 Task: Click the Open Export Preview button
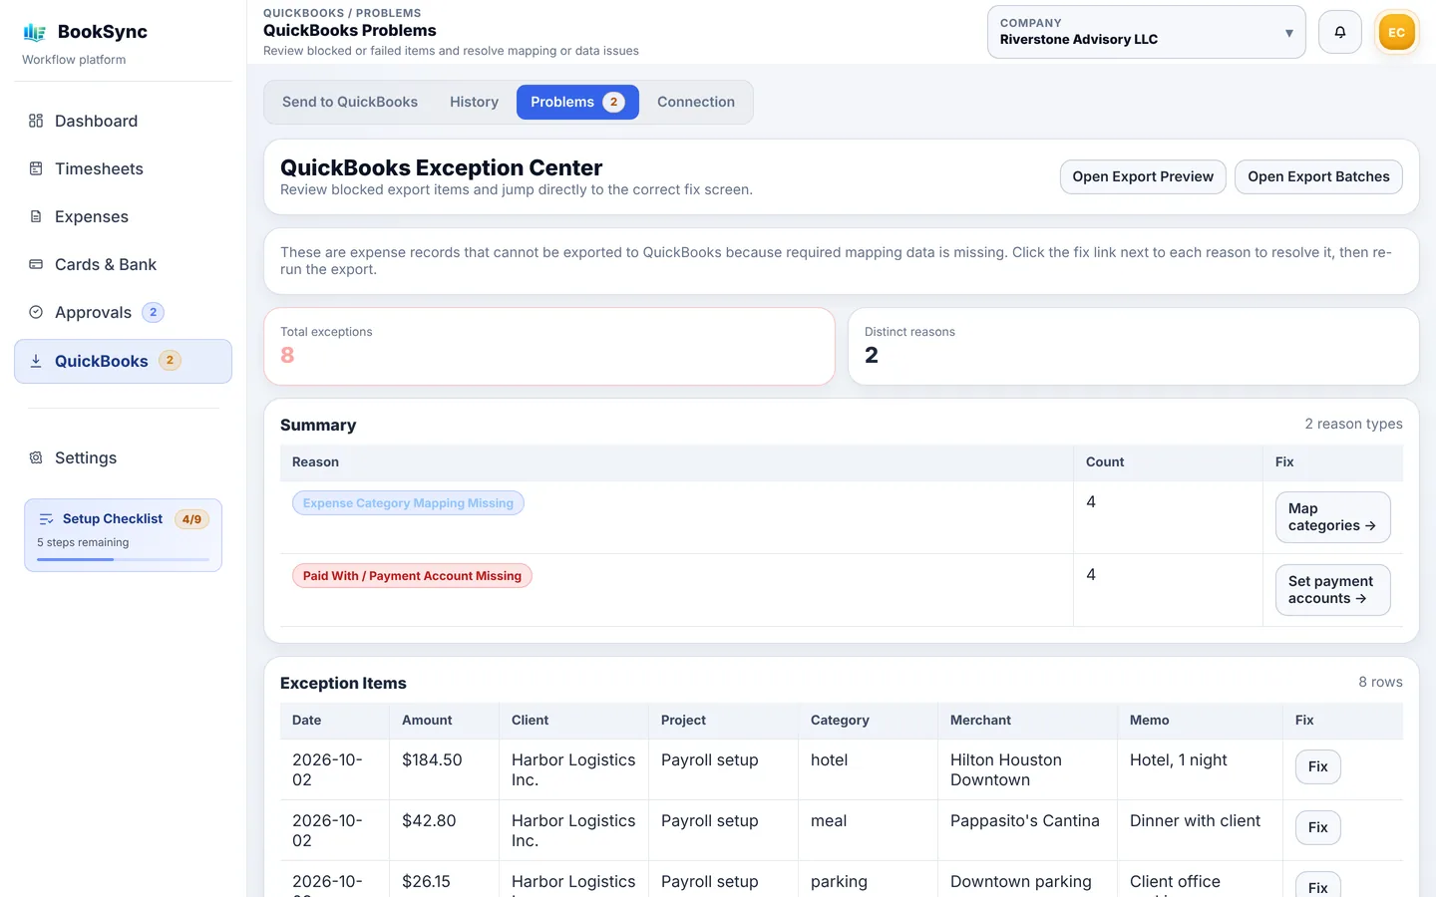pyautogui.click(x=1143, y=176)
